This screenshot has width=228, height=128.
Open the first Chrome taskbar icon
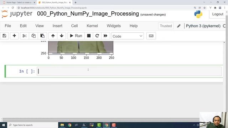pyautogui.click(x=69, y=125)
